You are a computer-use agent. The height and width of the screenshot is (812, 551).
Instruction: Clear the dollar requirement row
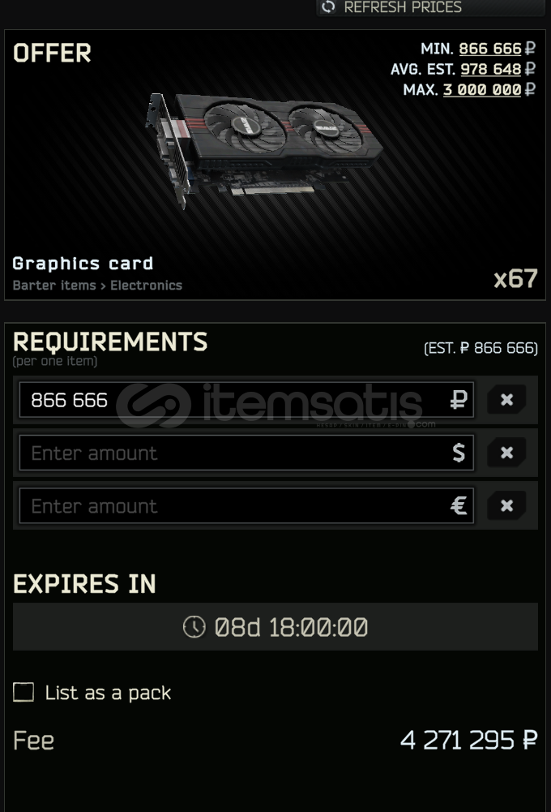tap(506, 453)
